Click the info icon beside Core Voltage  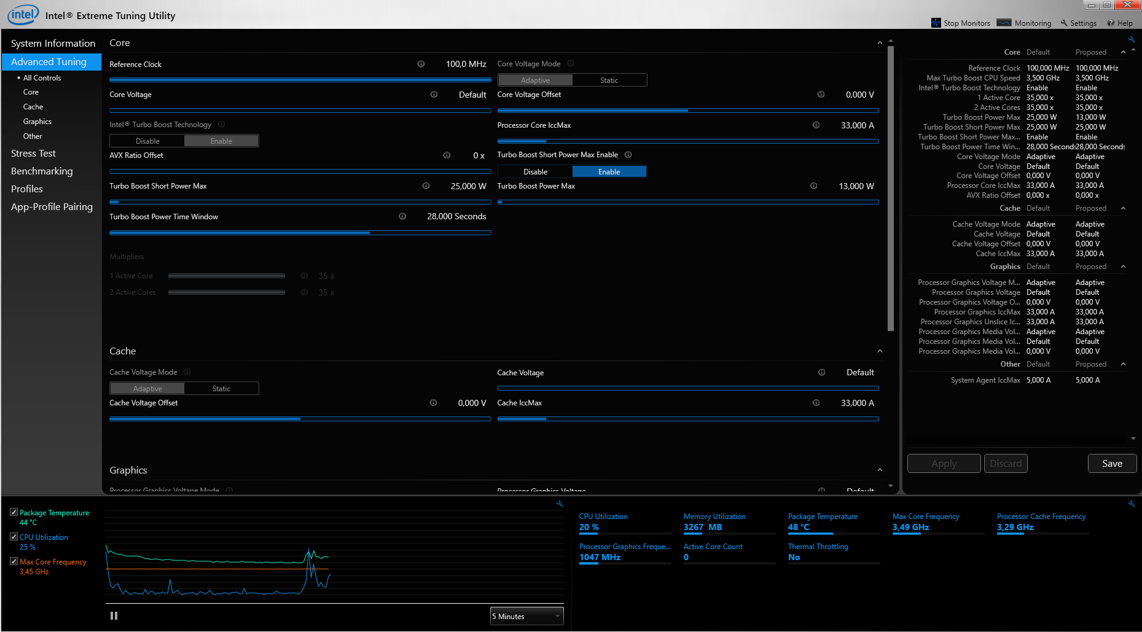click(434, 95)
